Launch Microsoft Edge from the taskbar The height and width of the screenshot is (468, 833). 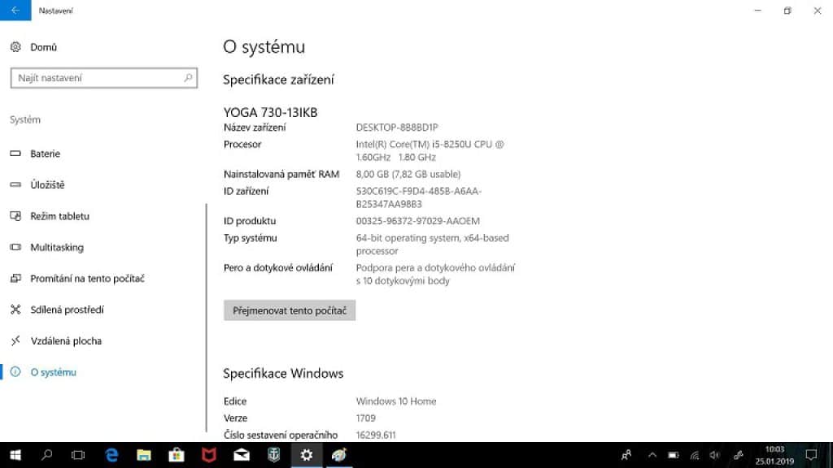pyautogui.click(x=111, y=455)
